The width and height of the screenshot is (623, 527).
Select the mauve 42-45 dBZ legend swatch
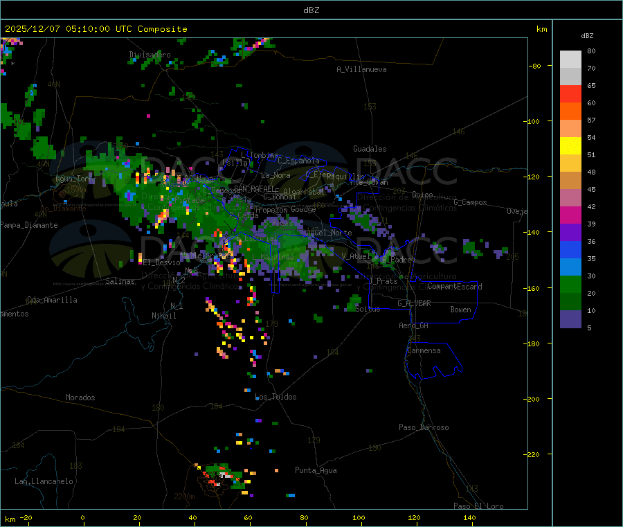[x=570, y=198]
